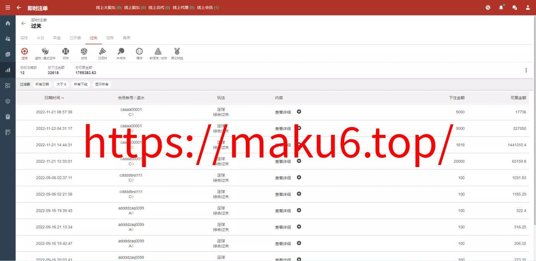536x261 pixels.
Task: Select the 过关 tab
Action: click(x=93, y=38)
